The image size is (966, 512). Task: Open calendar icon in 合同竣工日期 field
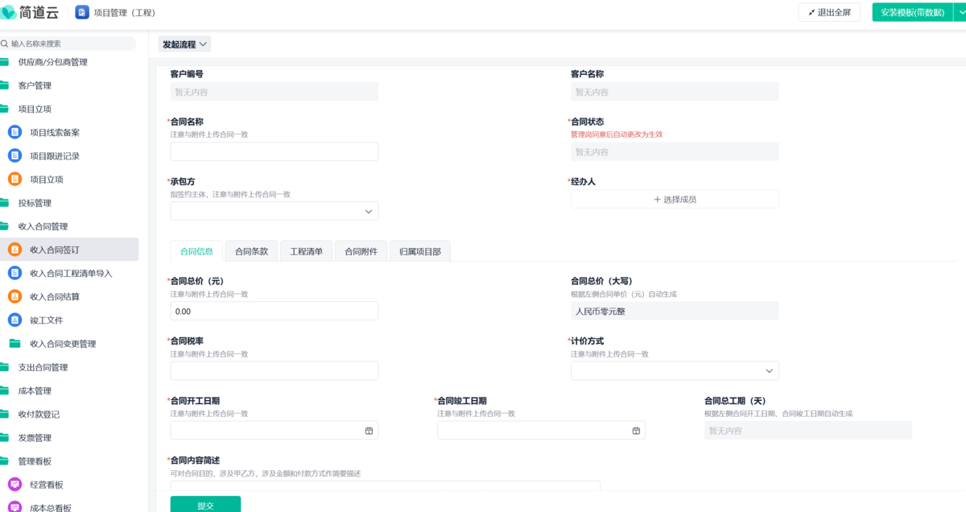[x=636, y=431]
